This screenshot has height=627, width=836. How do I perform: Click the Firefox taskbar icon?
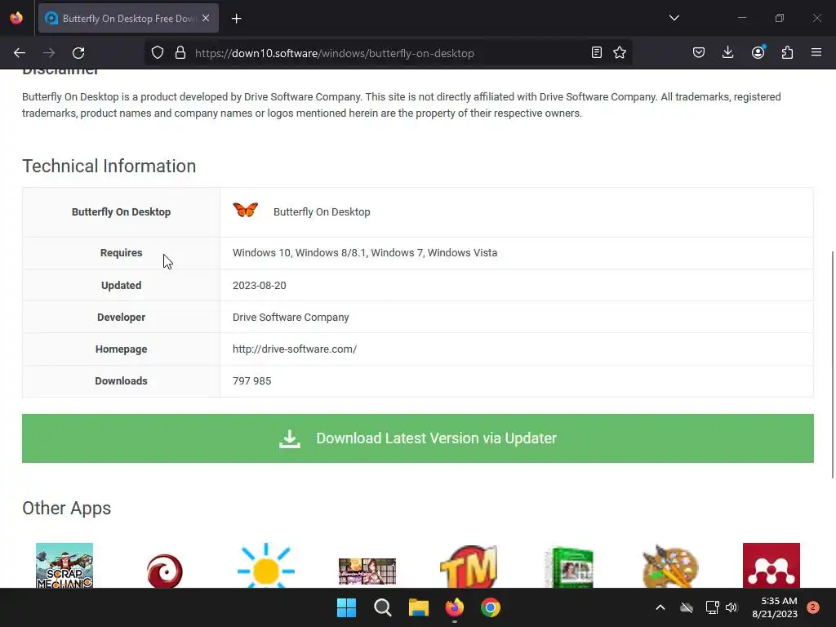click(x=454, y=607)
